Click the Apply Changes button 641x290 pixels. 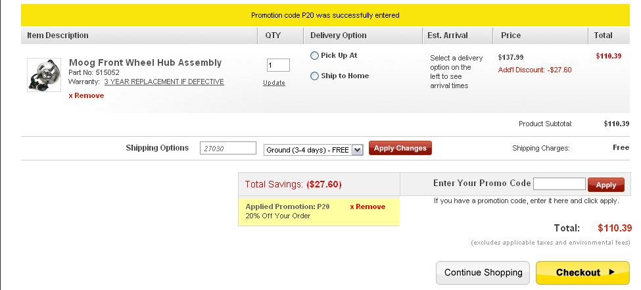tap(400, 148)
